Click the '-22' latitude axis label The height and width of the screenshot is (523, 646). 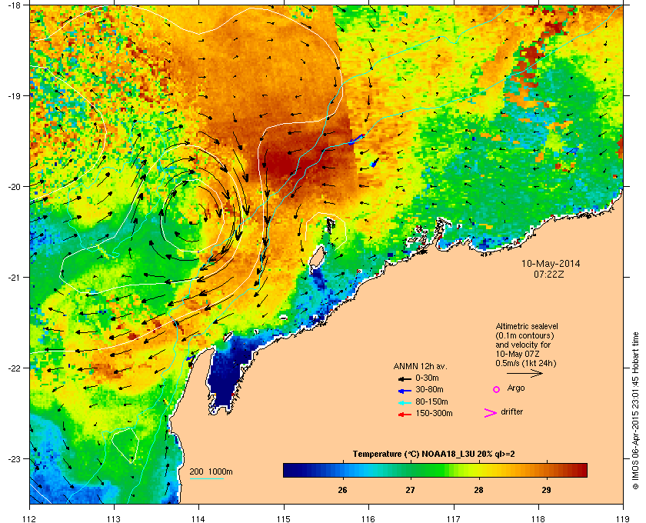point(14,368)
